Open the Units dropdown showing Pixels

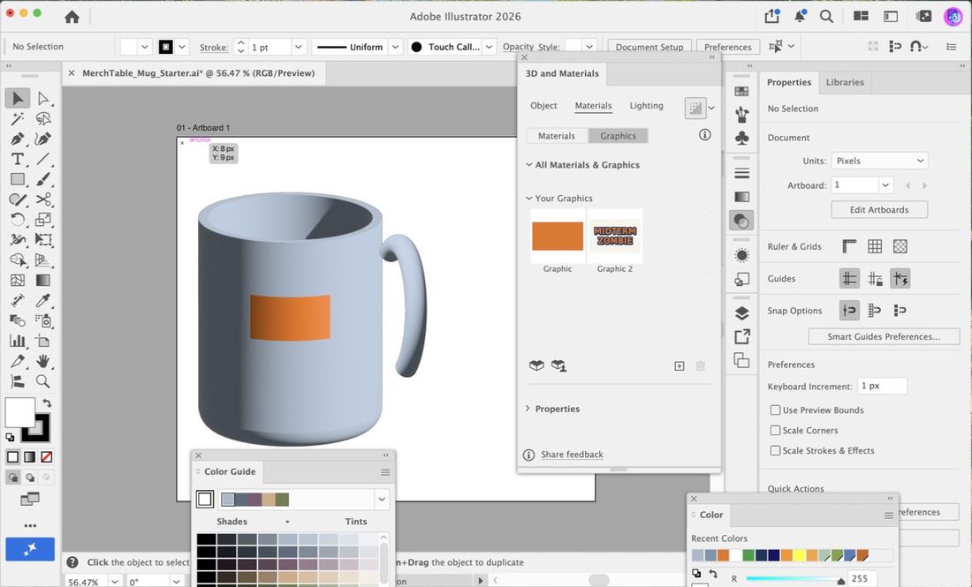[879, 161]
